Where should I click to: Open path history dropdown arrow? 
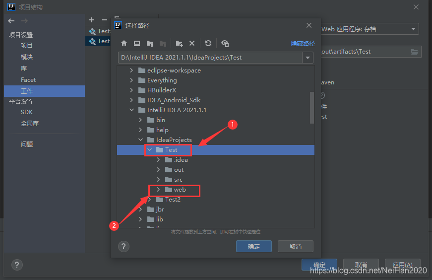coord(308,58)
